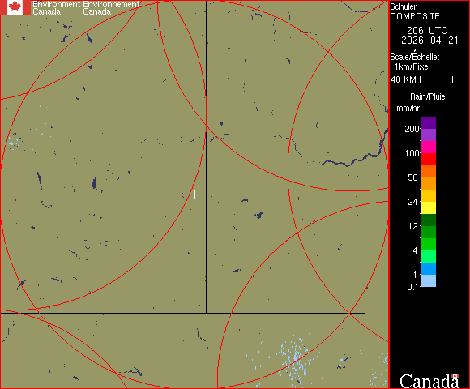Click the Scale/Échelle 1km/Pixel label
The width and height of the screenshot is (470, 389).
(x=415, y=62)
